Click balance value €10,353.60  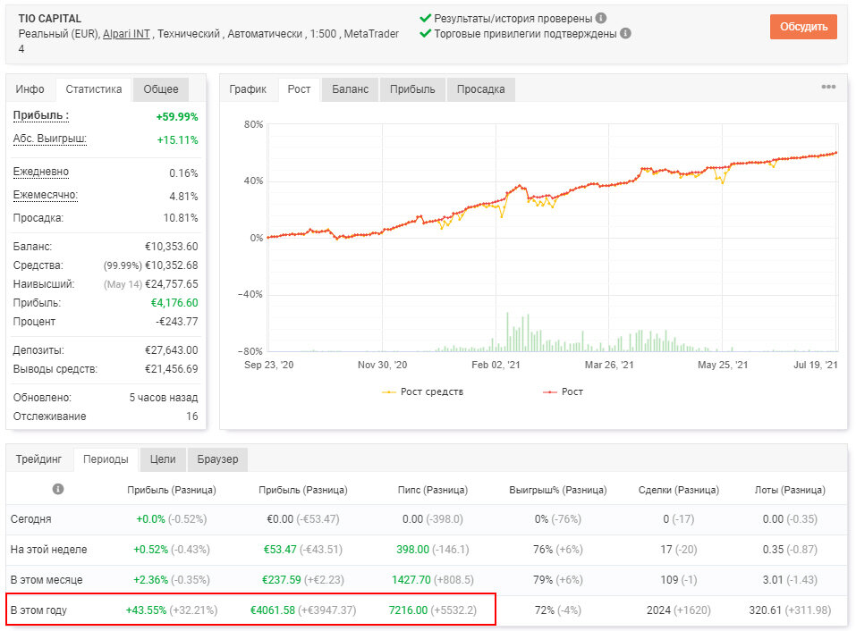pos(172,247)
